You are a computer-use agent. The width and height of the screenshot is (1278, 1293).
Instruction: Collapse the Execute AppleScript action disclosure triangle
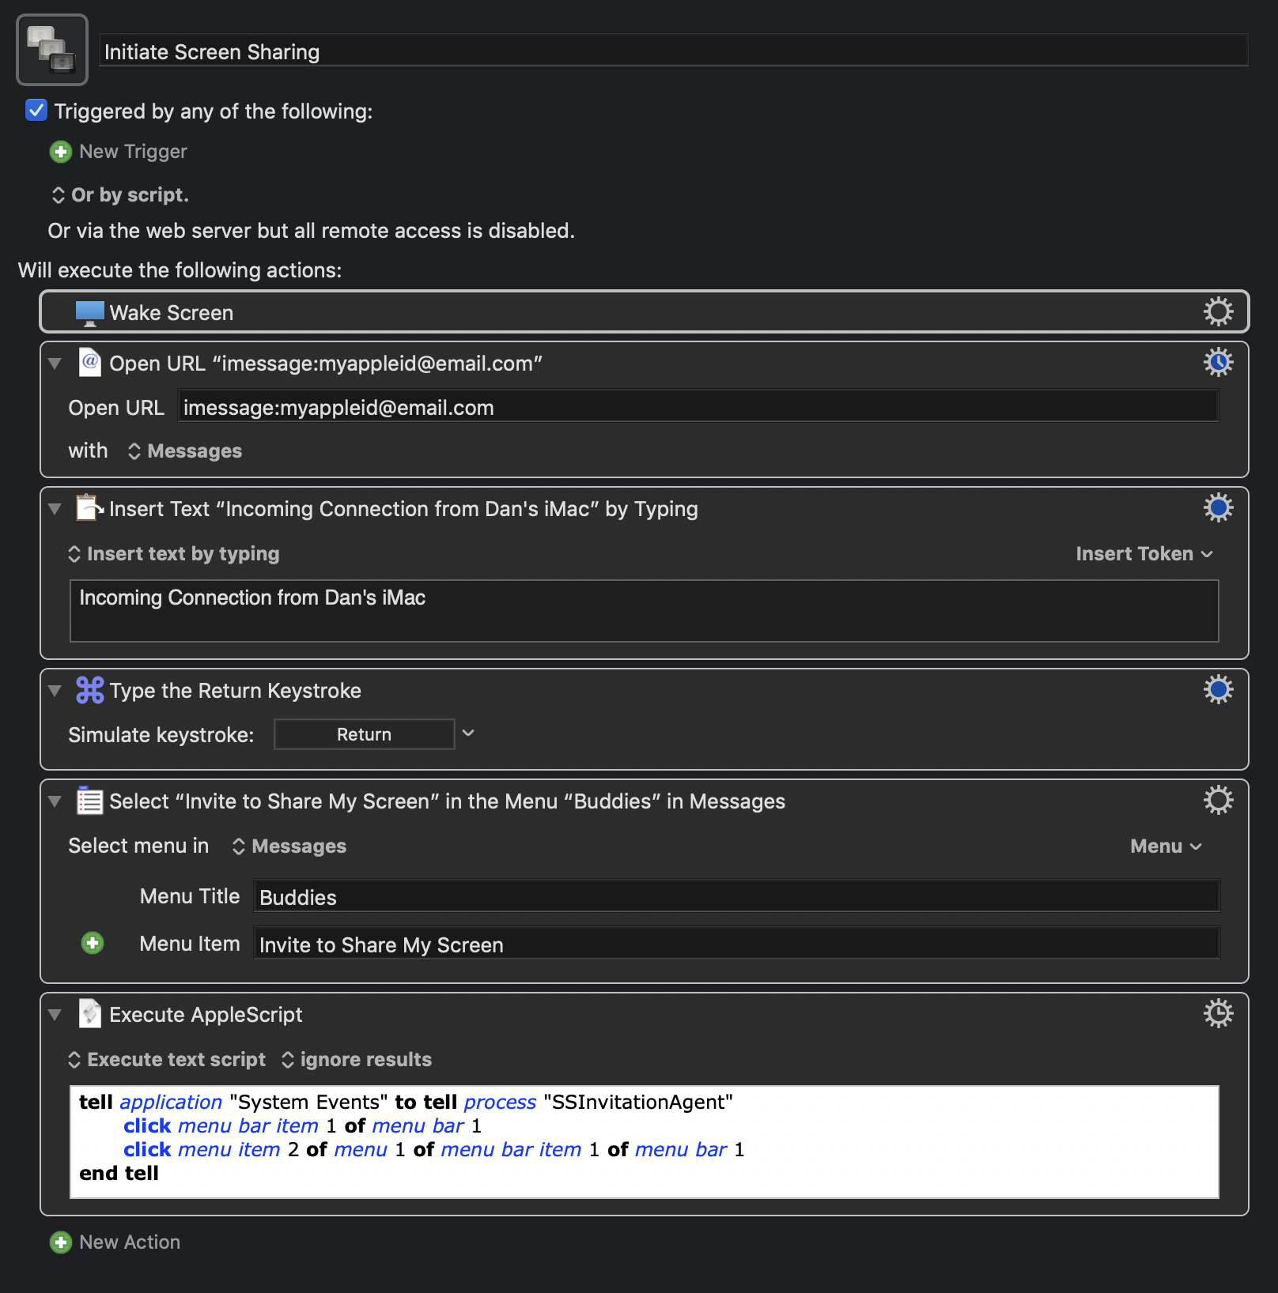coord(55,1015)
